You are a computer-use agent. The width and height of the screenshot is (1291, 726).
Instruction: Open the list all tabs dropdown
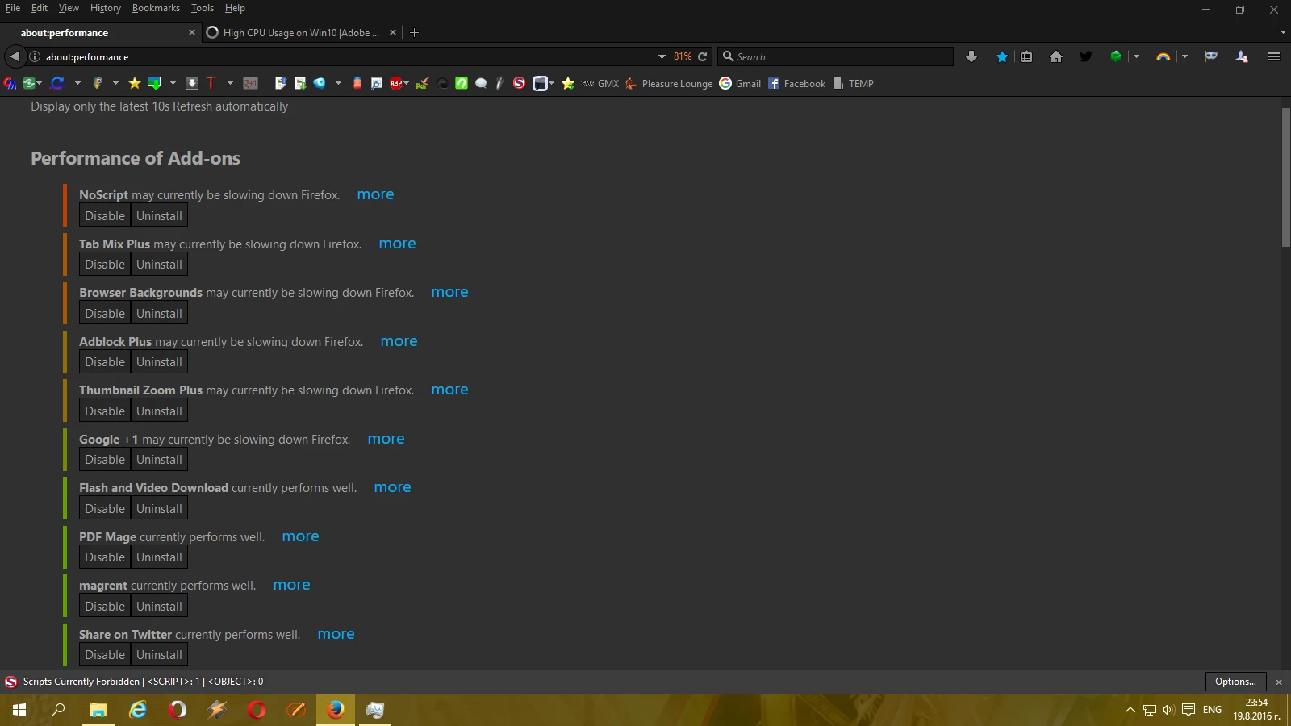1283,32
